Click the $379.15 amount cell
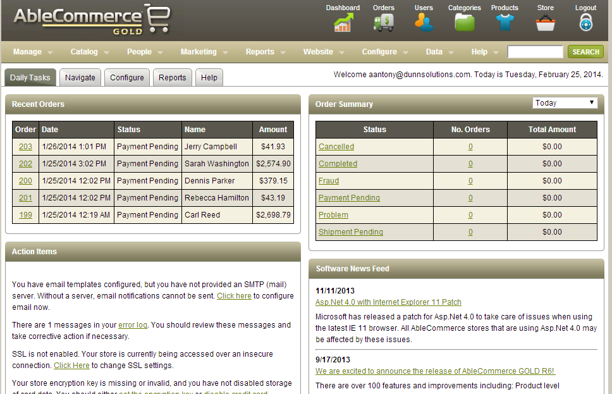Viewport: 612px width, 394px height. pos(273,181)
